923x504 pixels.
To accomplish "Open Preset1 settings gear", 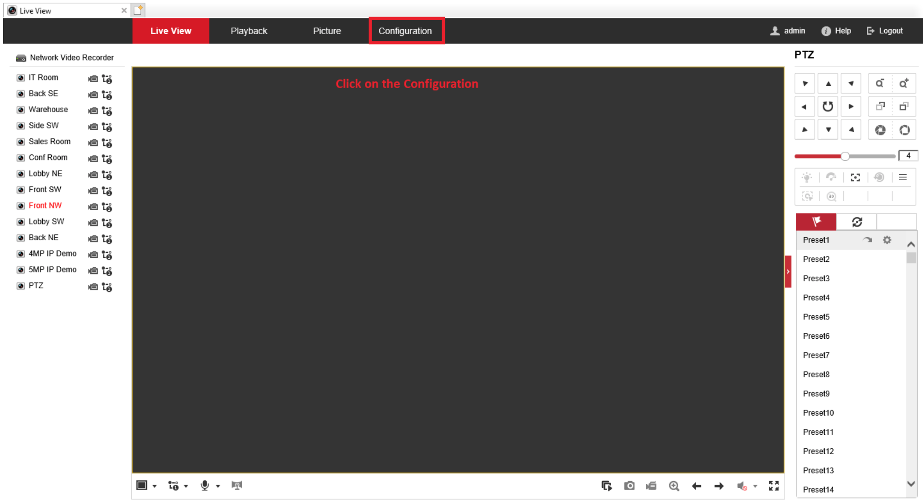I will click(x=887, y=240).
